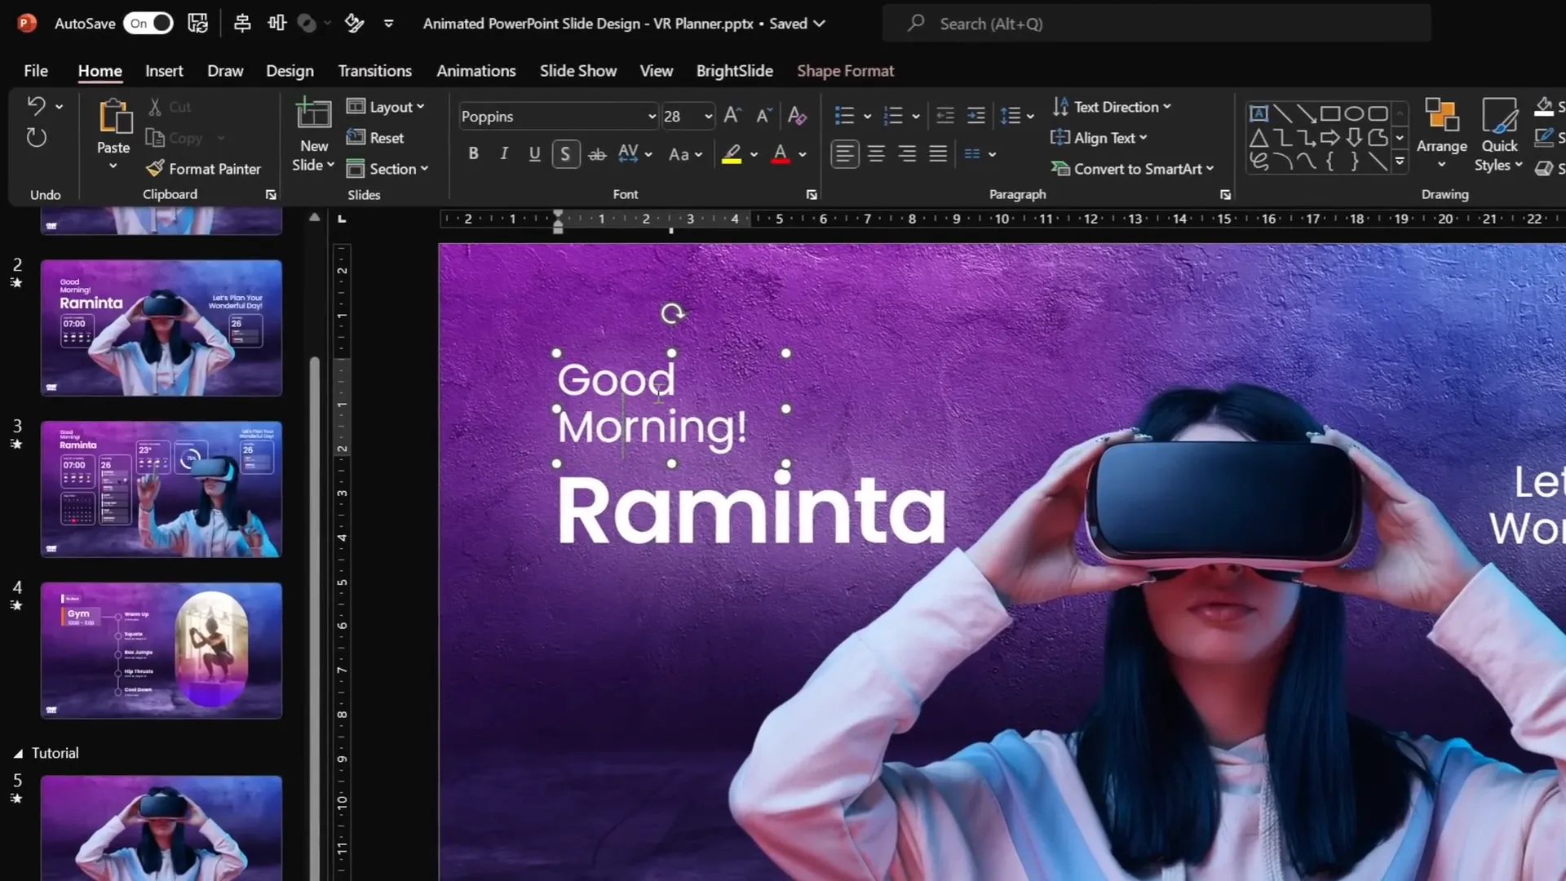This screenshot has height=881, width=1566.
Task: Select the Right Arrow shape
Action: (1330, 137)
